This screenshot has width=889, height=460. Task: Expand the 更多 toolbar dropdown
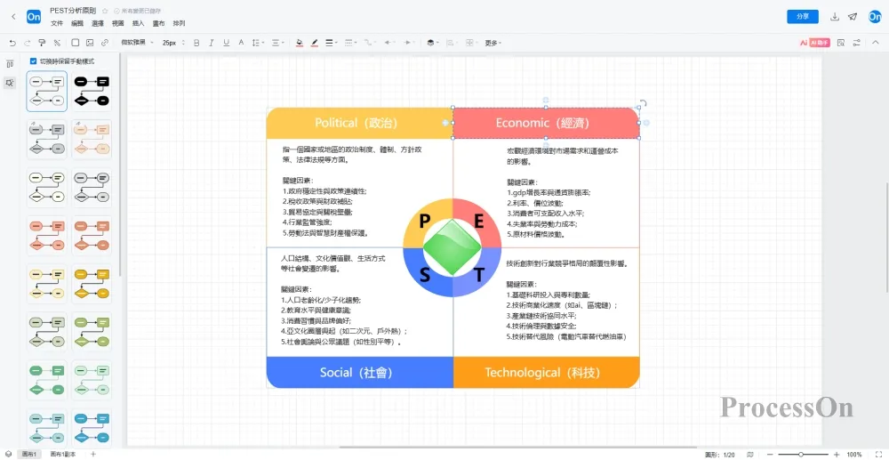pyautogui.click(x=493, y=42)
